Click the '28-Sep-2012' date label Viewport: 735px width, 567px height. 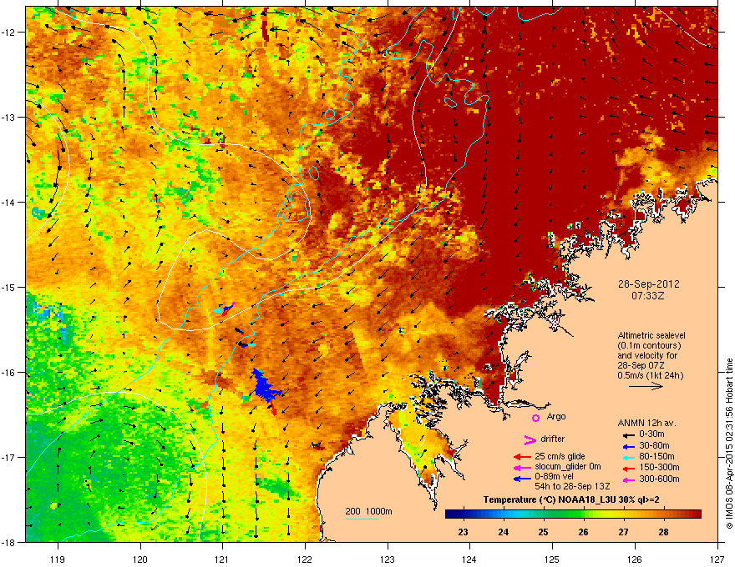[648, 284]
